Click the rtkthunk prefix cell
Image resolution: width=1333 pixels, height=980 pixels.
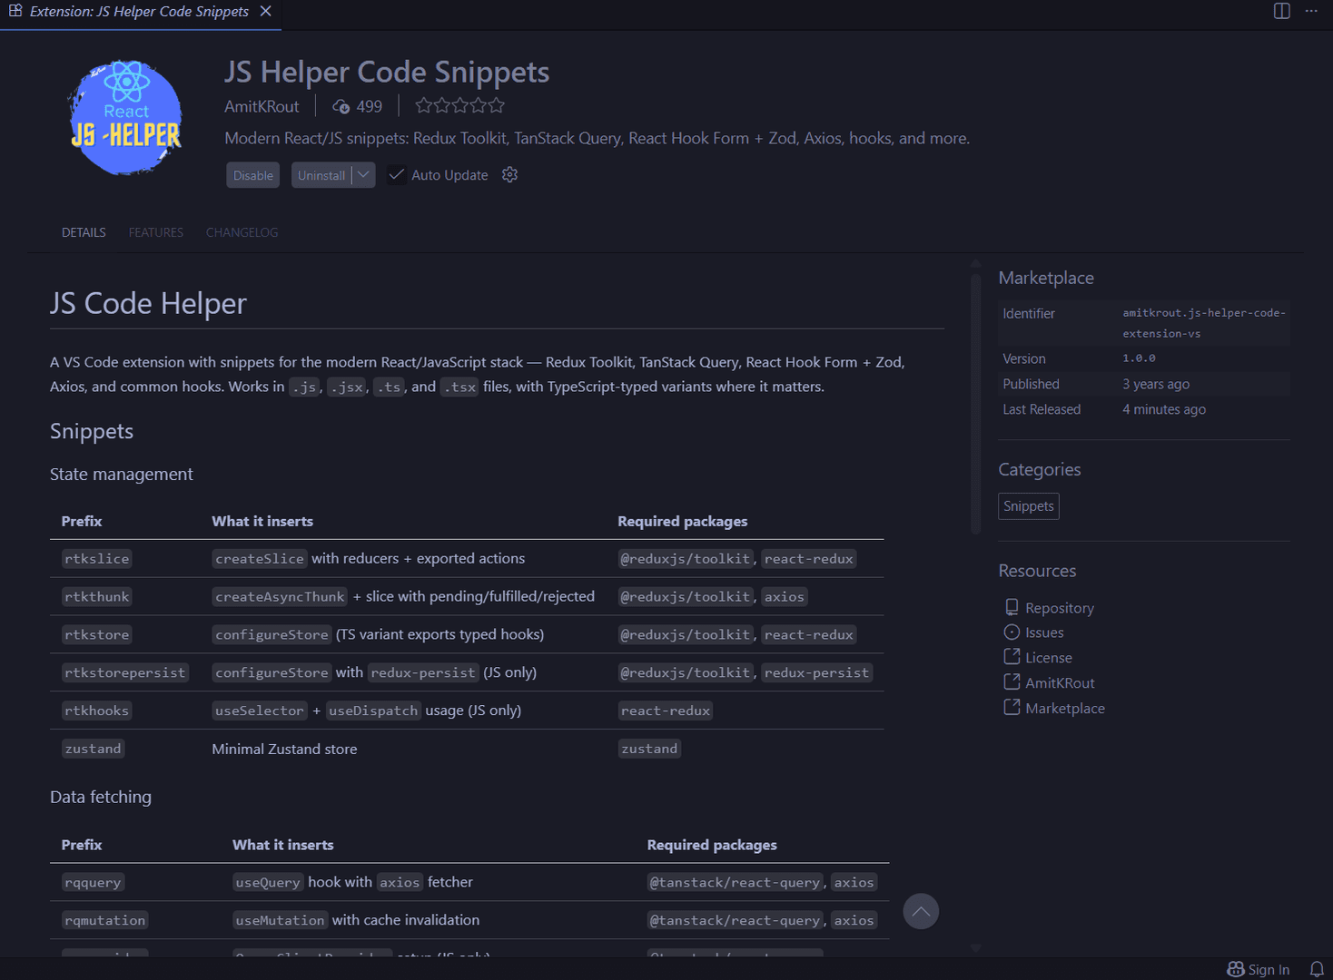97,597
